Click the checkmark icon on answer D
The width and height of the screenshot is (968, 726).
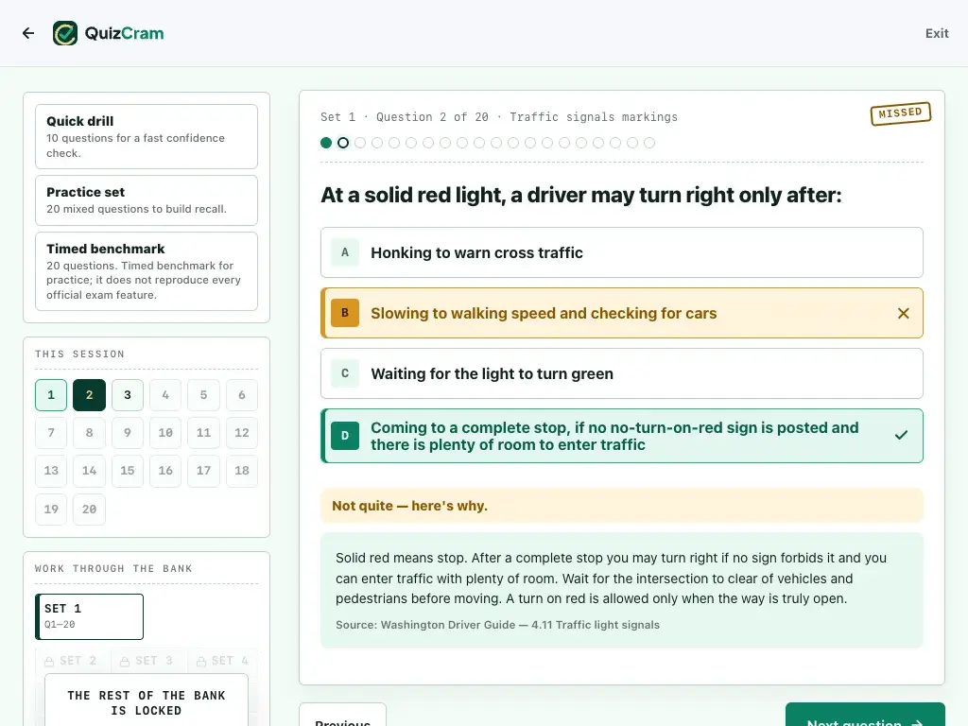[901, 435]
